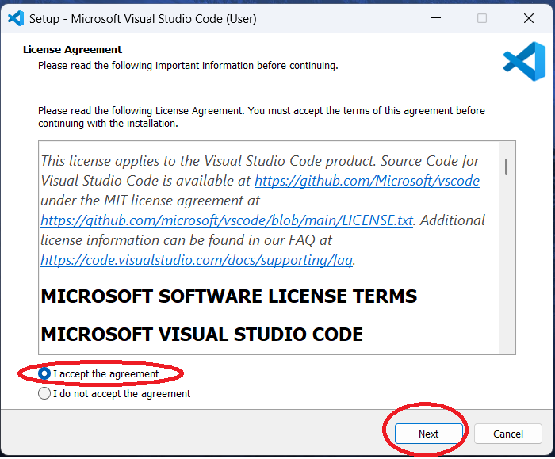Click the VS Code icon in title bar
Image resolution: width=555 pixels, height=459 pixels.
click(x=15, y=18)
